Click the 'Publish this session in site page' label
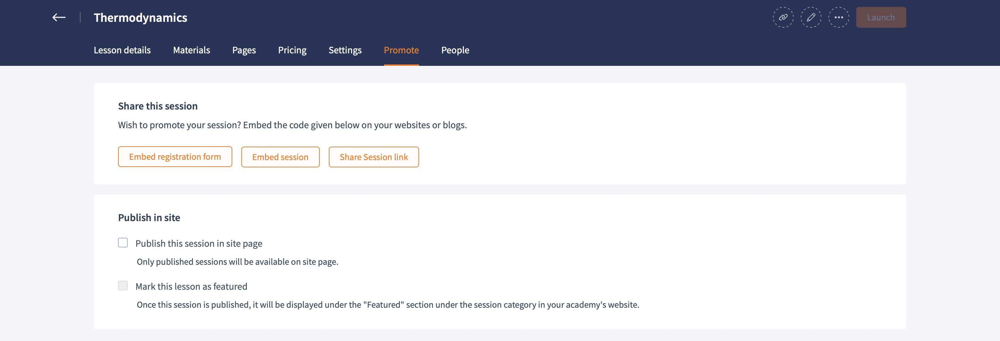The width and height of the screenshot is (1000, 341). coord(199,243)
